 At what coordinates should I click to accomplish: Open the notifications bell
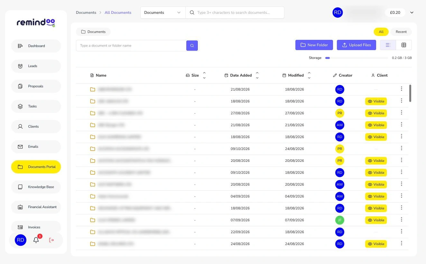coord(36,240)
